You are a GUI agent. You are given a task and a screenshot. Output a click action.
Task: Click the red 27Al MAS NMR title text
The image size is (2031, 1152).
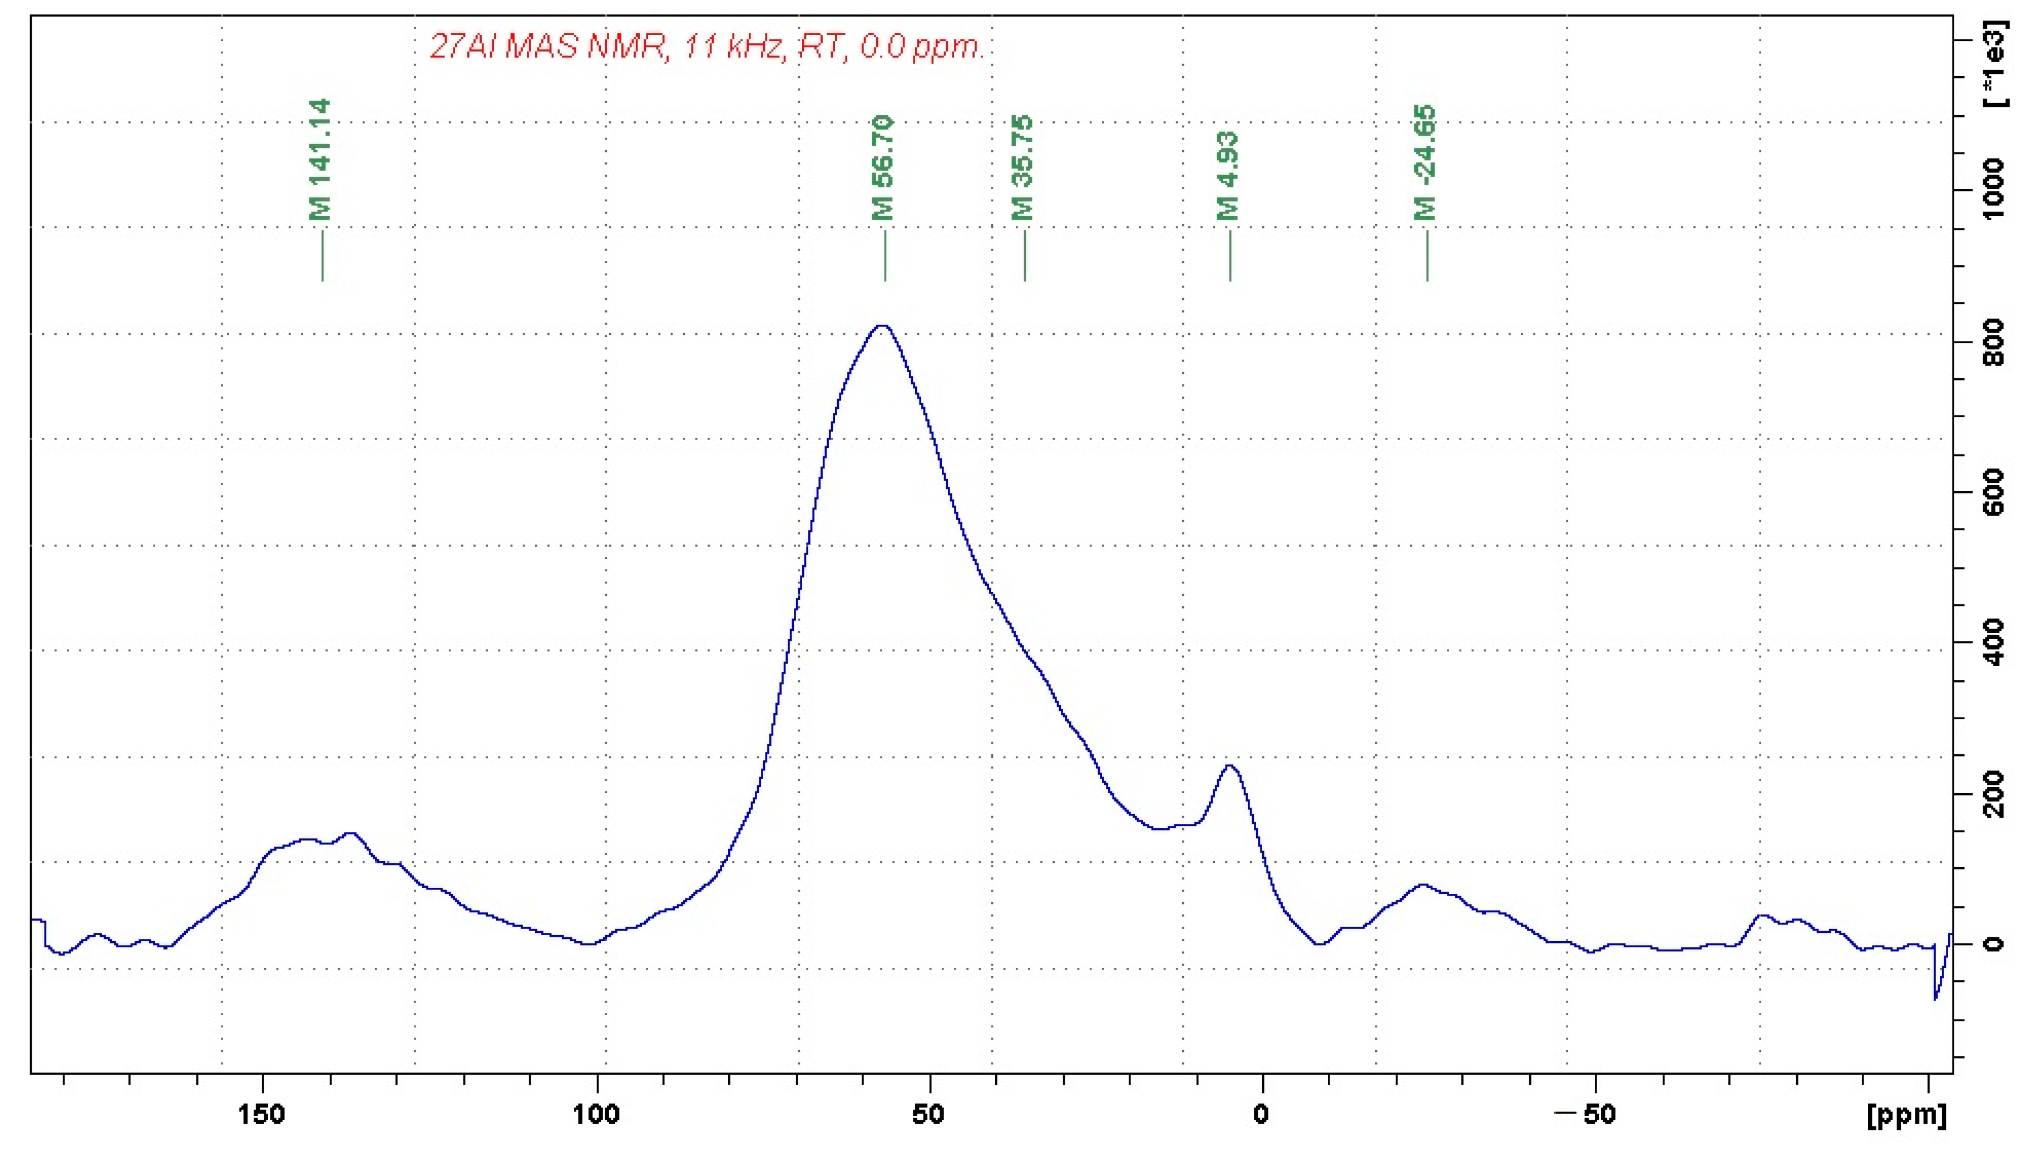pos(706,47)
